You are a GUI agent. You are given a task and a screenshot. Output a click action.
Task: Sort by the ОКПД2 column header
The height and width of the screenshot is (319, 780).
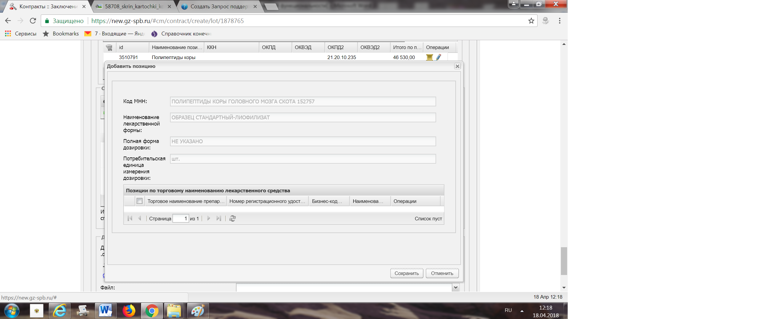[341, 48]
